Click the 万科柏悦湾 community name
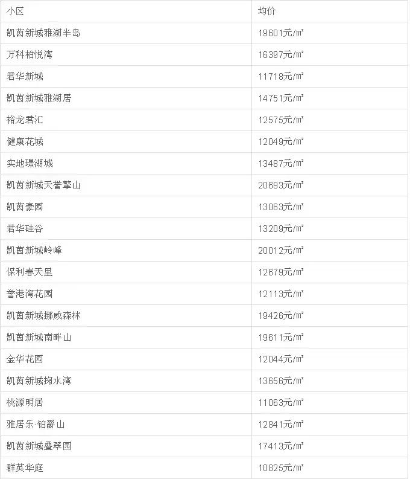410x479 pixels. point(30,54)
